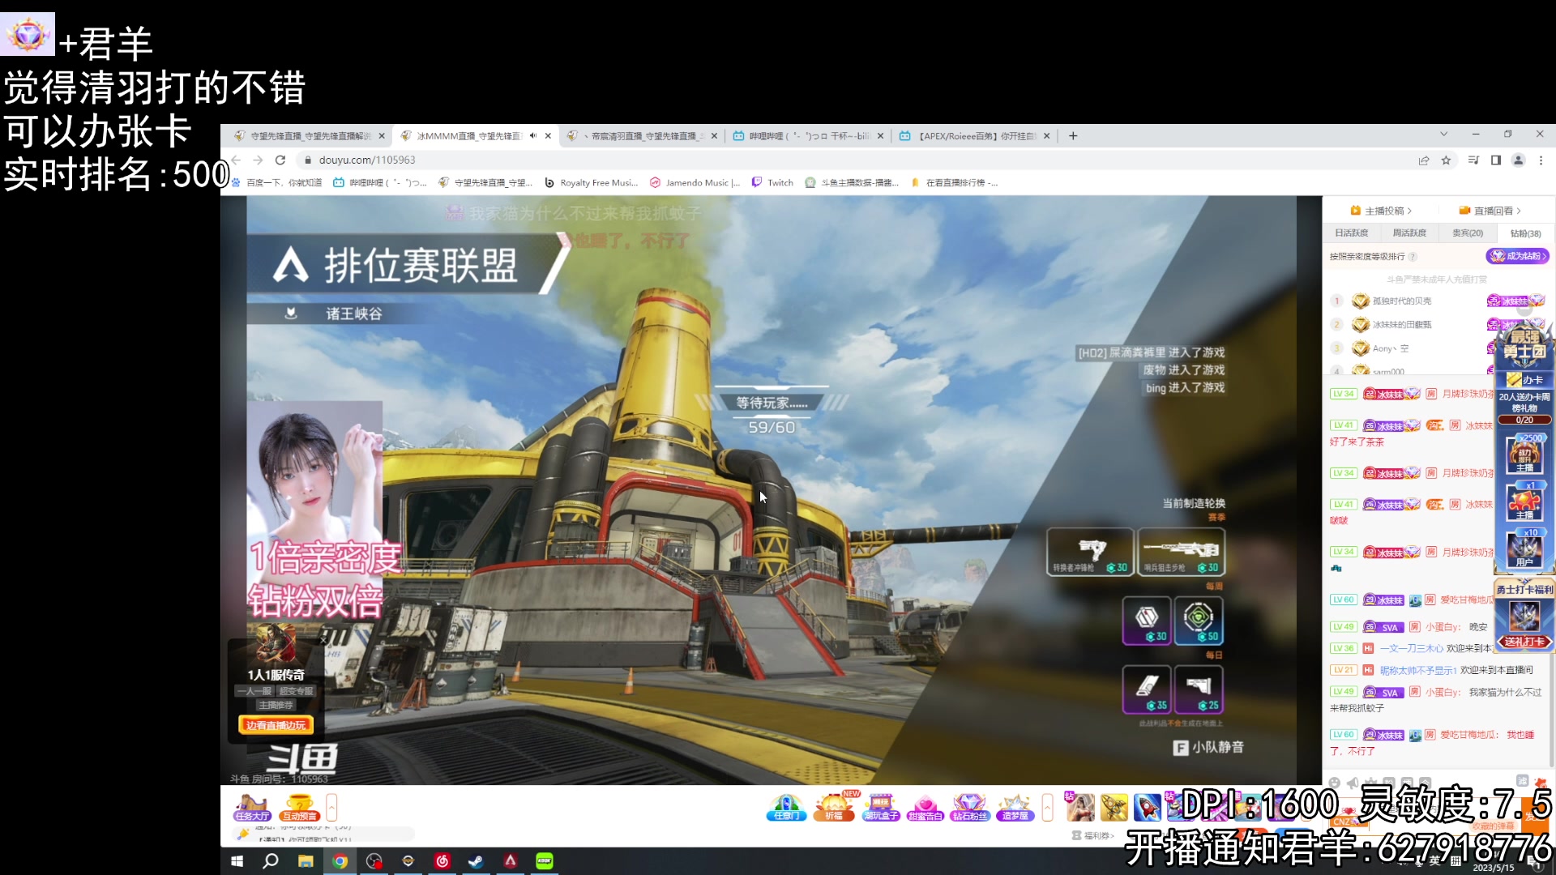Viewport: 1556px width, 875px height.
Task: Open the 潮玩盒子 icon
Action: pyautogui.click(x=881, y=808)
